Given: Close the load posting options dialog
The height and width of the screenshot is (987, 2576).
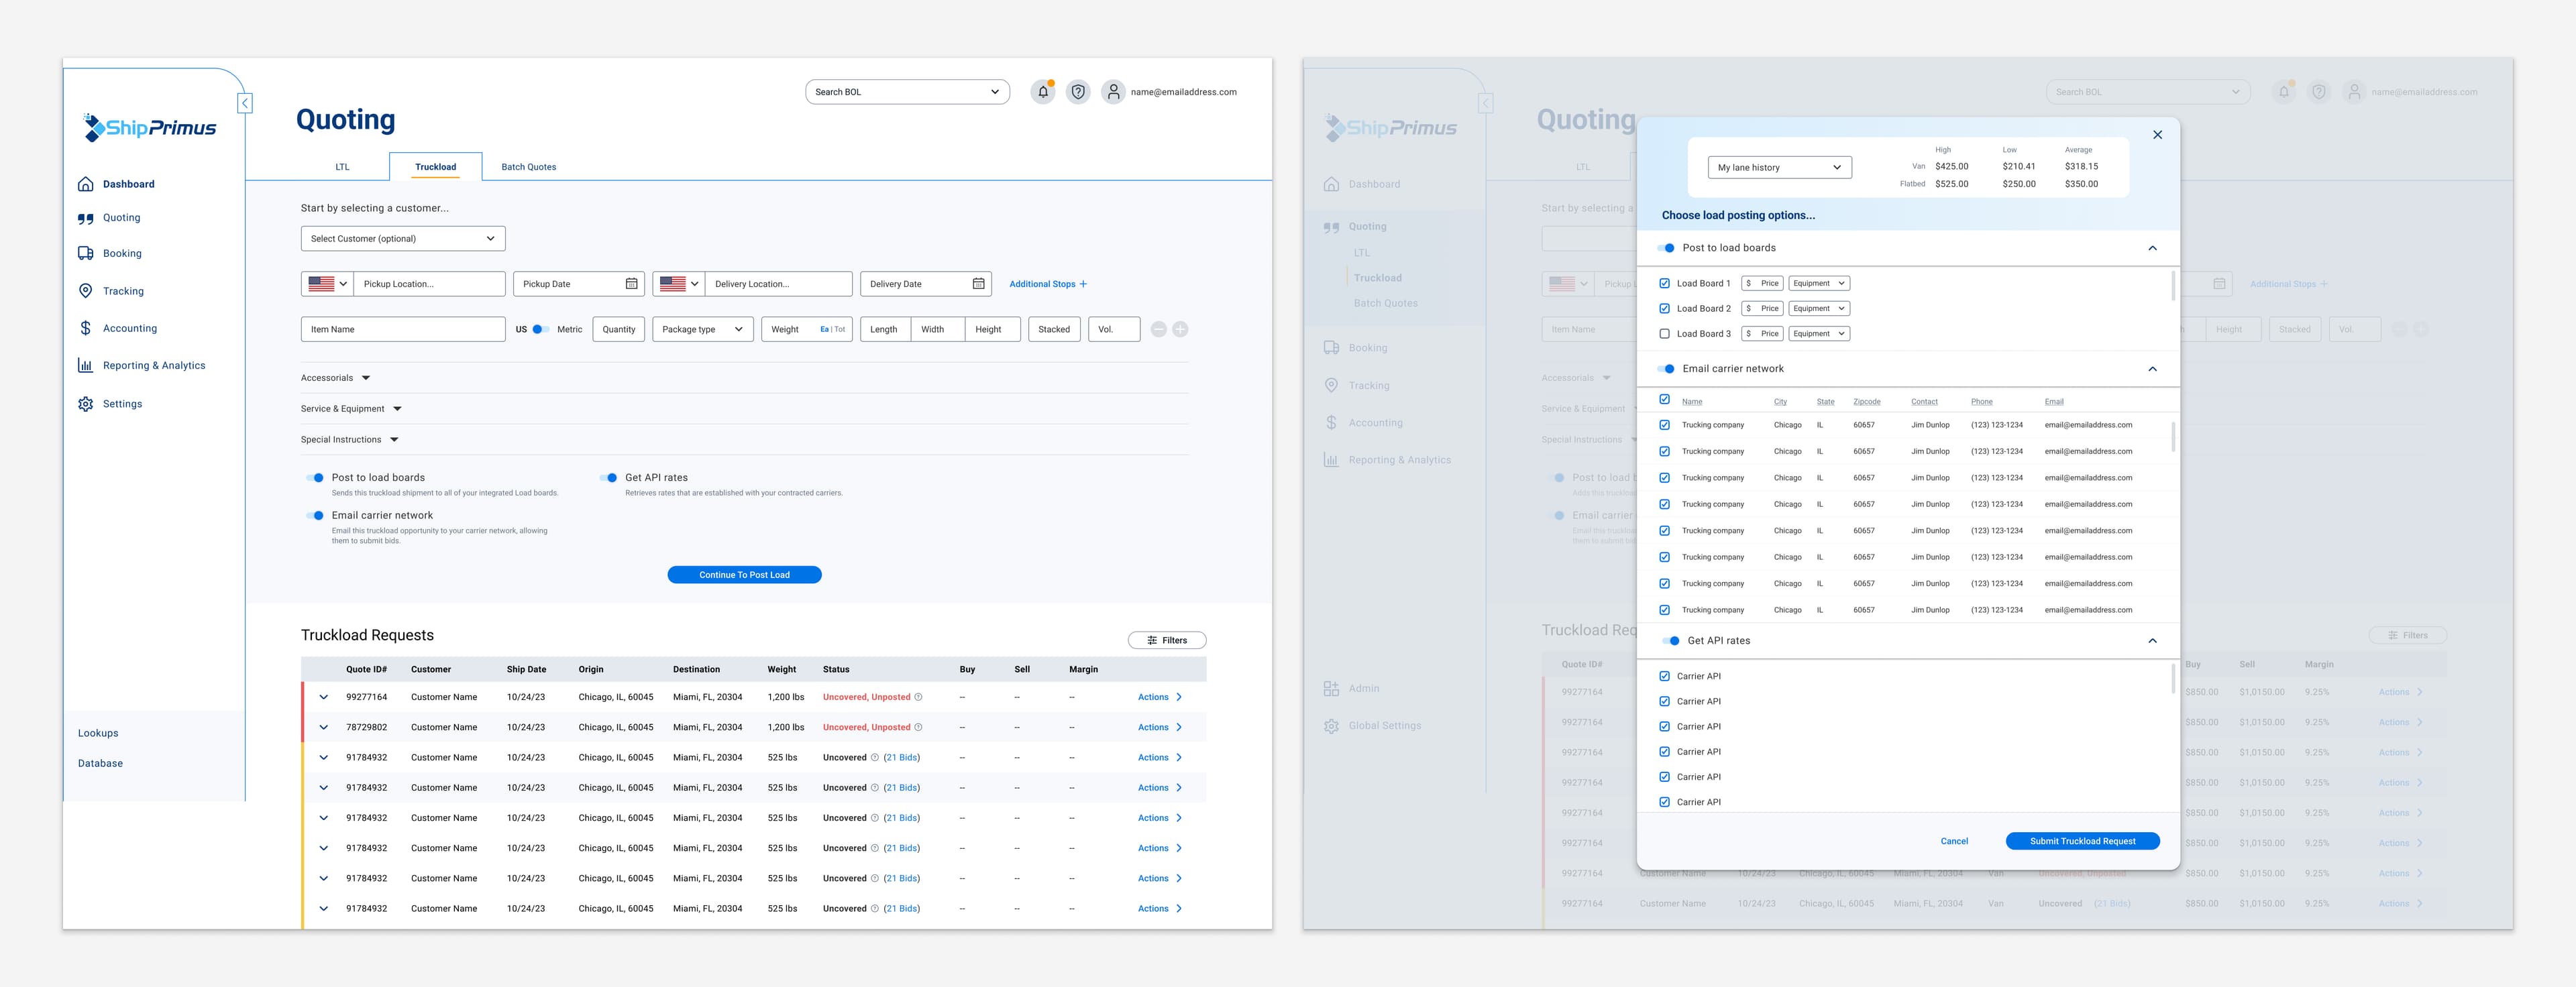Looking at the screenshot, I should click(2157, 135).
